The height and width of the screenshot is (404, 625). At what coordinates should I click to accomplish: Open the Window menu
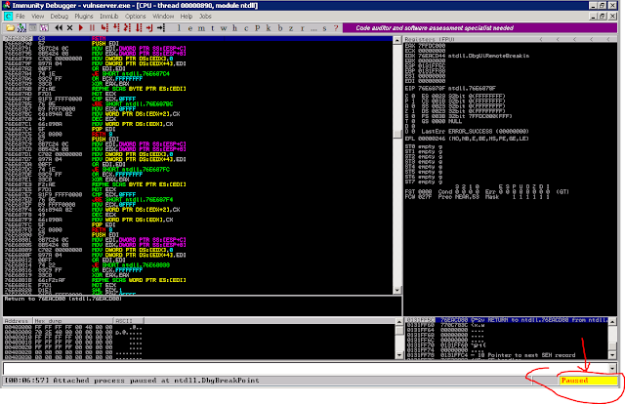pos(163,17)
